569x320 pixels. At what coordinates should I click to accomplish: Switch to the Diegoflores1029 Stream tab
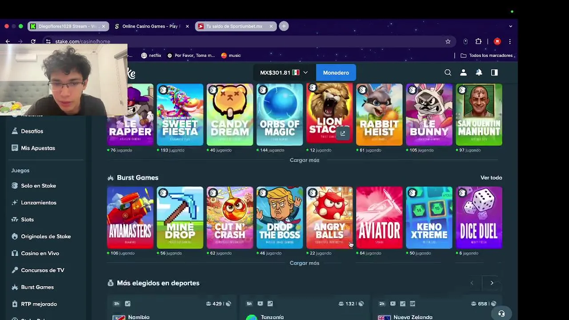pyautogui.click(x=68, y=26)
